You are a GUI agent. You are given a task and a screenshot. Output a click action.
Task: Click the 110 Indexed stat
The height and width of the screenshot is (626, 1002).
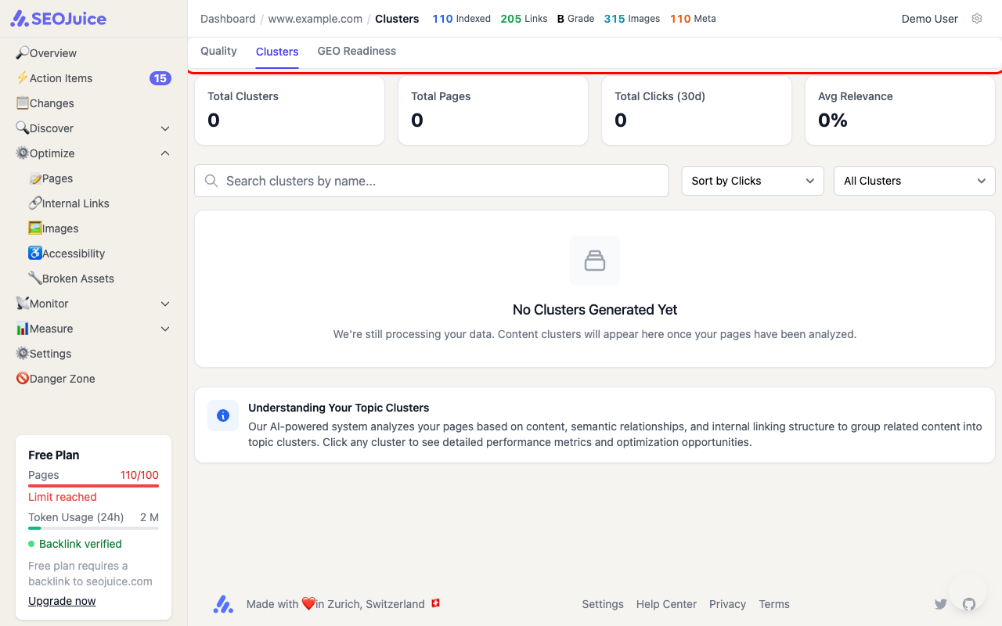point(462,19)
